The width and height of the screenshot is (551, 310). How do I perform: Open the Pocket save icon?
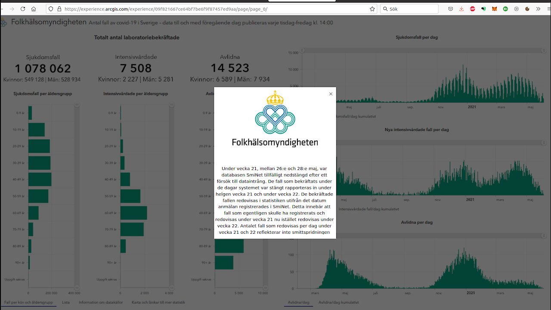coord(451,9)
